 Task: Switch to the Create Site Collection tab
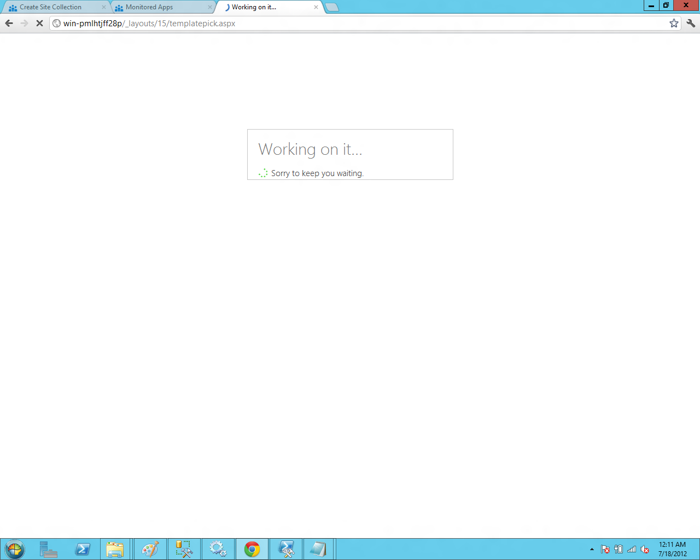(52, 7)
